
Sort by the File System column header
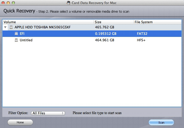(158, 22)
